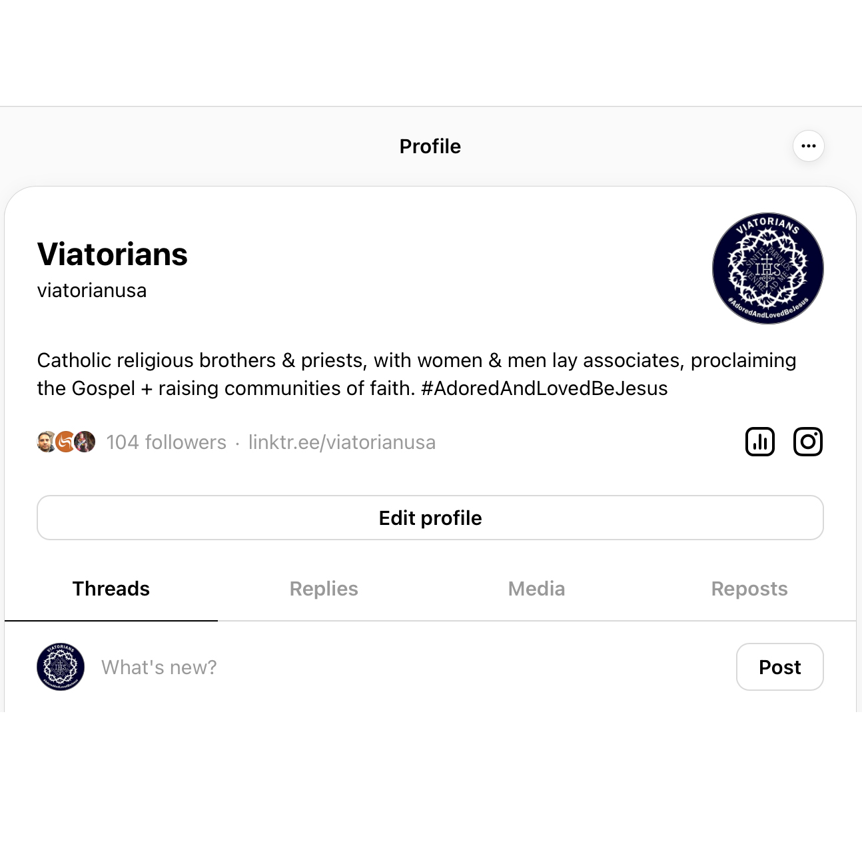Open the Media tab
Screen dimensions: 862x862
coord(537,589)
